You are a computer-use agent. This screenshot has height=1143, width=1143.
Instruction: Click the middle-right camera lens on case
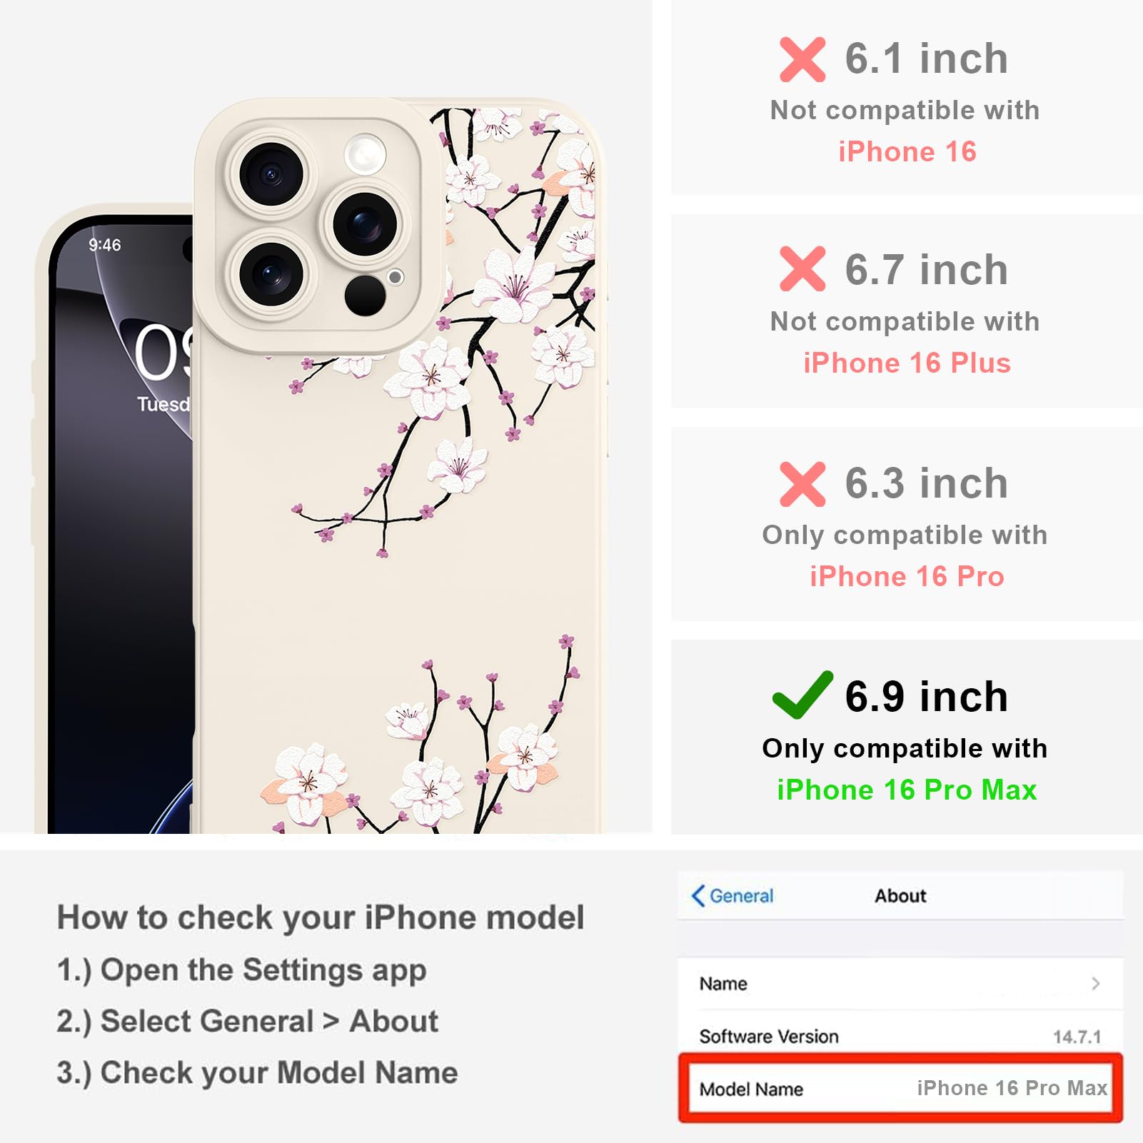click(366, 225)
